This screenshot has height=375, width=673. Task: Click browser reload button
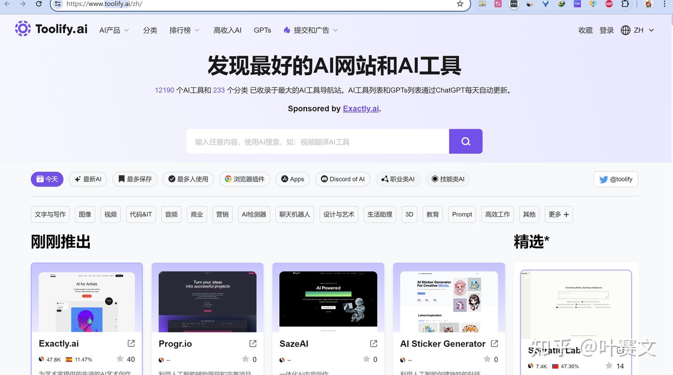coord(39,4)
